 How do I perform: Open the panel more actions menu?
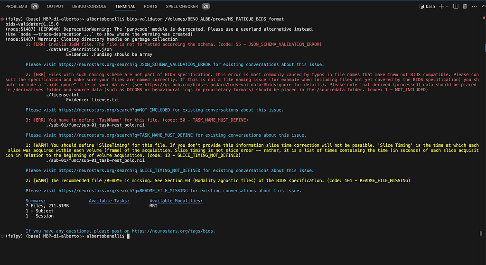point(473,6)
